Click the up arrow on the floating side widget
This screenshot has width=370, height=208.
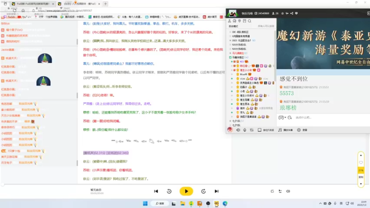point(361,155)
